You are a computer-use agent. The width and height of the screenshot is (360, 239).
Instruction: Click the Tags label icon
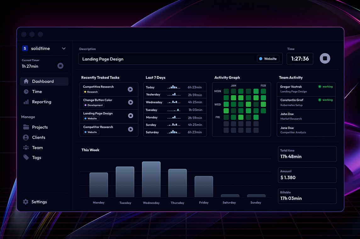click(x=26, y=157)
